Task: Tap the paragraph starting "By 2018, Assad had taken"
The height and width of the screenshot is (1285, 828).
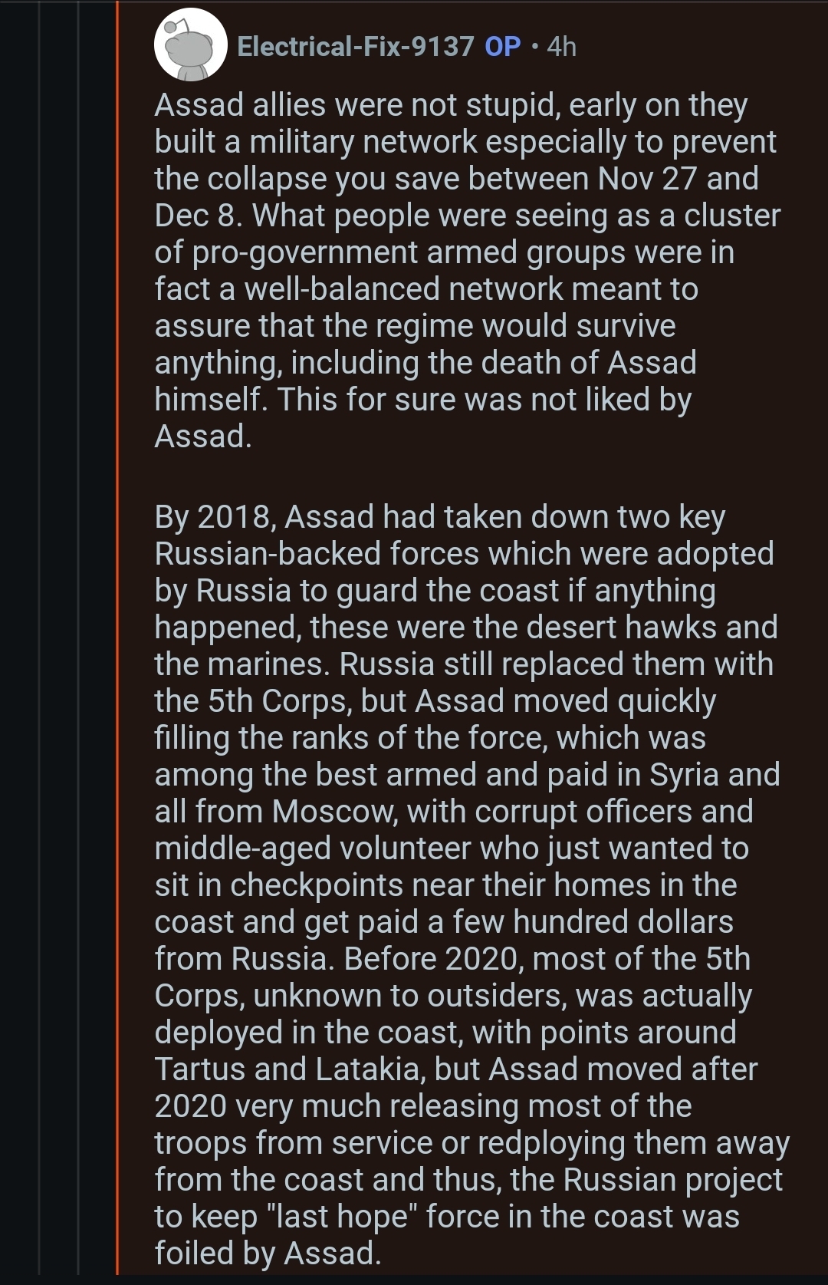Action: tap(472, 885)
